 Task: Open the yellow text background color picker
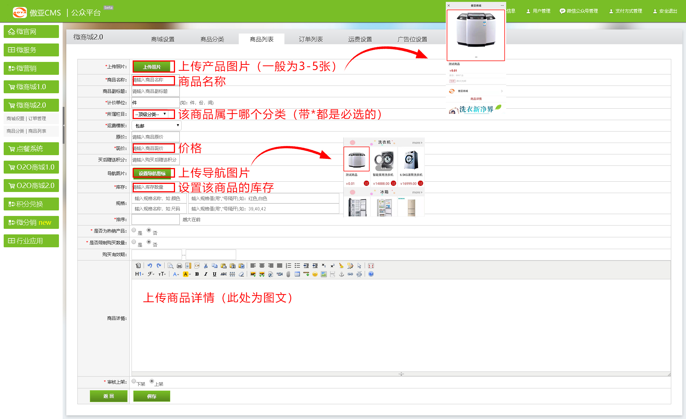pos(187,274)
